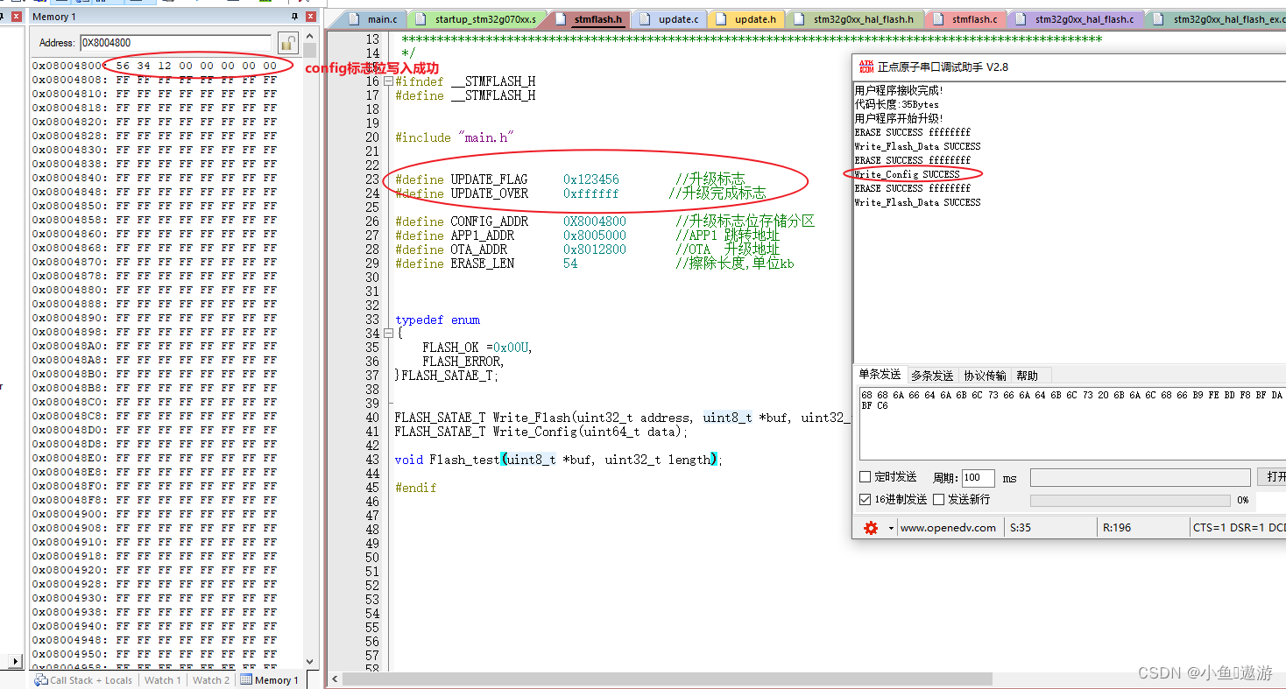Select the Memory 1 bottom tab
This screenshot has width=1286, height=689.
[x=270, y=680]
